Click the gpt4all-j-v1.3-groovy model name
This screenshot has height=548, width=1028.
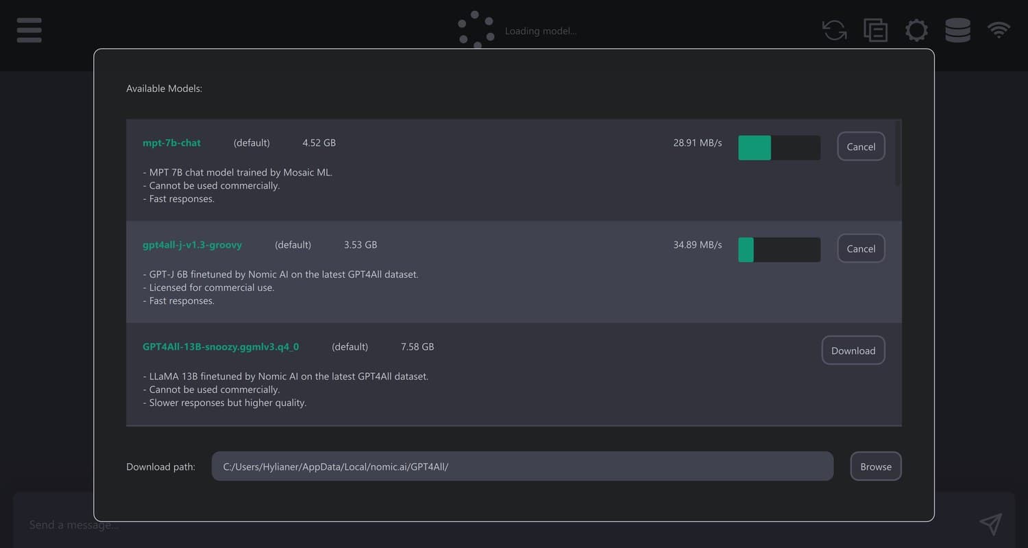coord(192,245)
